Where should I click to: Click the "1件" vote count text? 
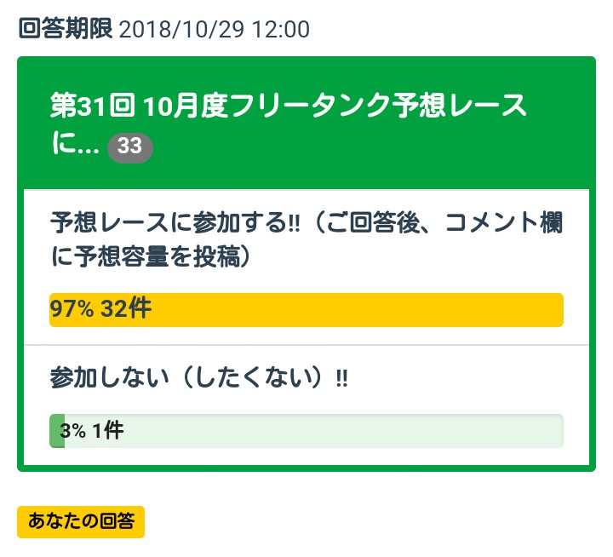point(108,431)
